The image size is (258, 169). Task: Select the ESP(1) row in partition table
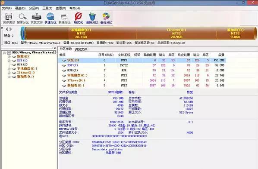click(x=142, y=65)
